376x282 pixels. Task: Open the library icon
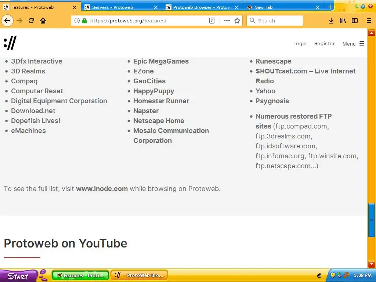(x=343, y=21)
